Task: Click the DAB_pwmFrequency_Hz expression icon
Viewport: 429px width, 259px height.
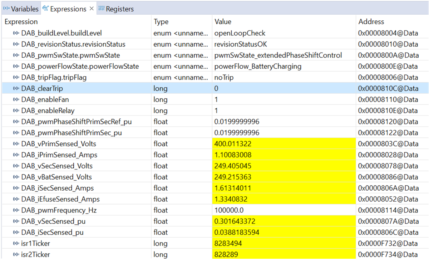Action: pos(16,210)
